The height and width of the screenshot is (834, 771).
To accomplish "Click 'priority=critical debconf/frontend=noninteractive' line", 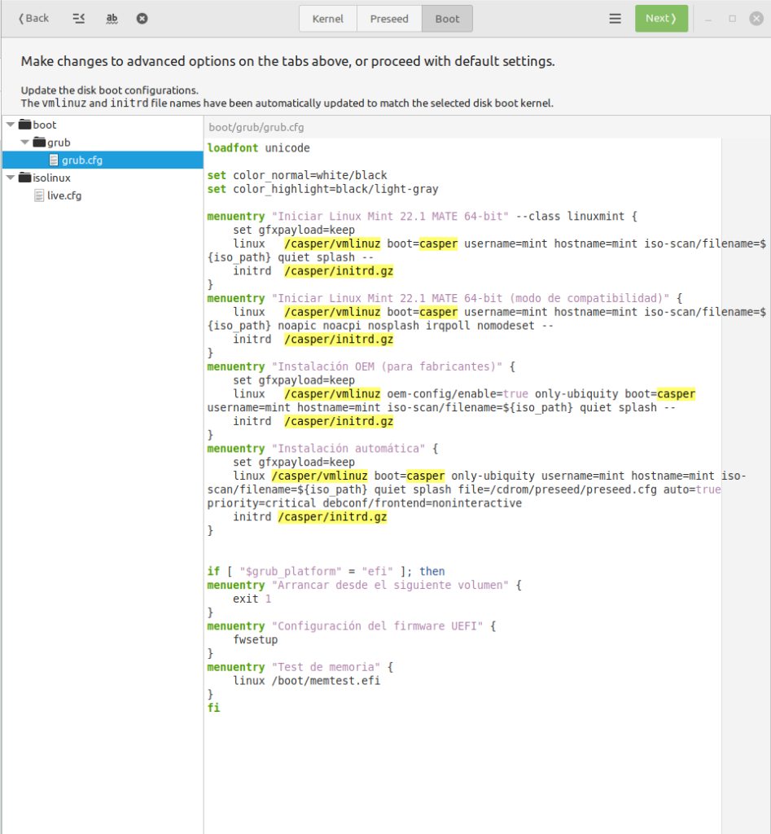I will coord(365,503).
